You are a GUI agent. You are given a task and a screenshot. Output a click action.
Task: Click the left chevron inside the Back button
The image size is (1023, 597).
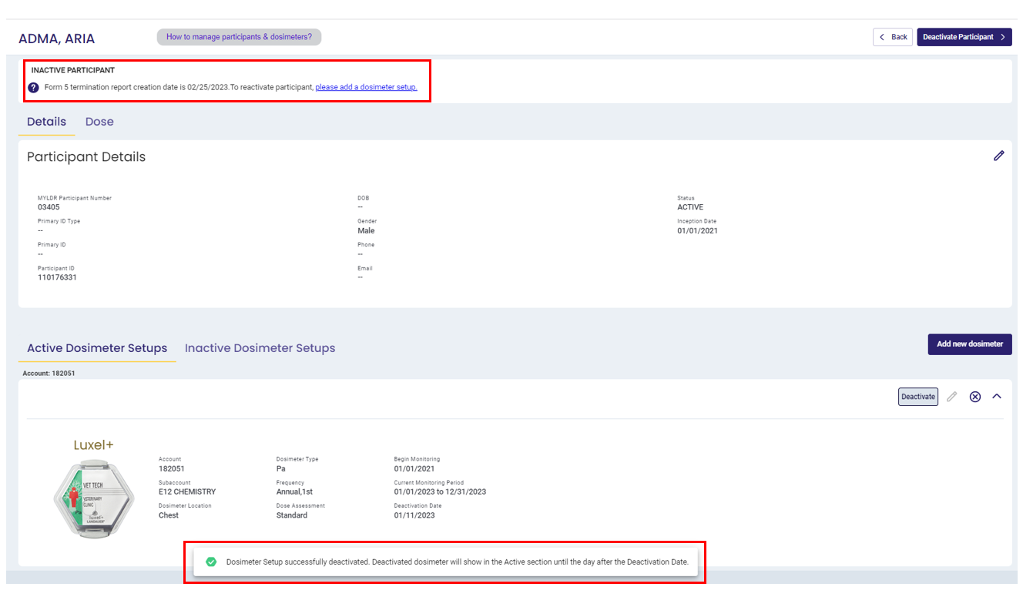click(x=881, y=36)
